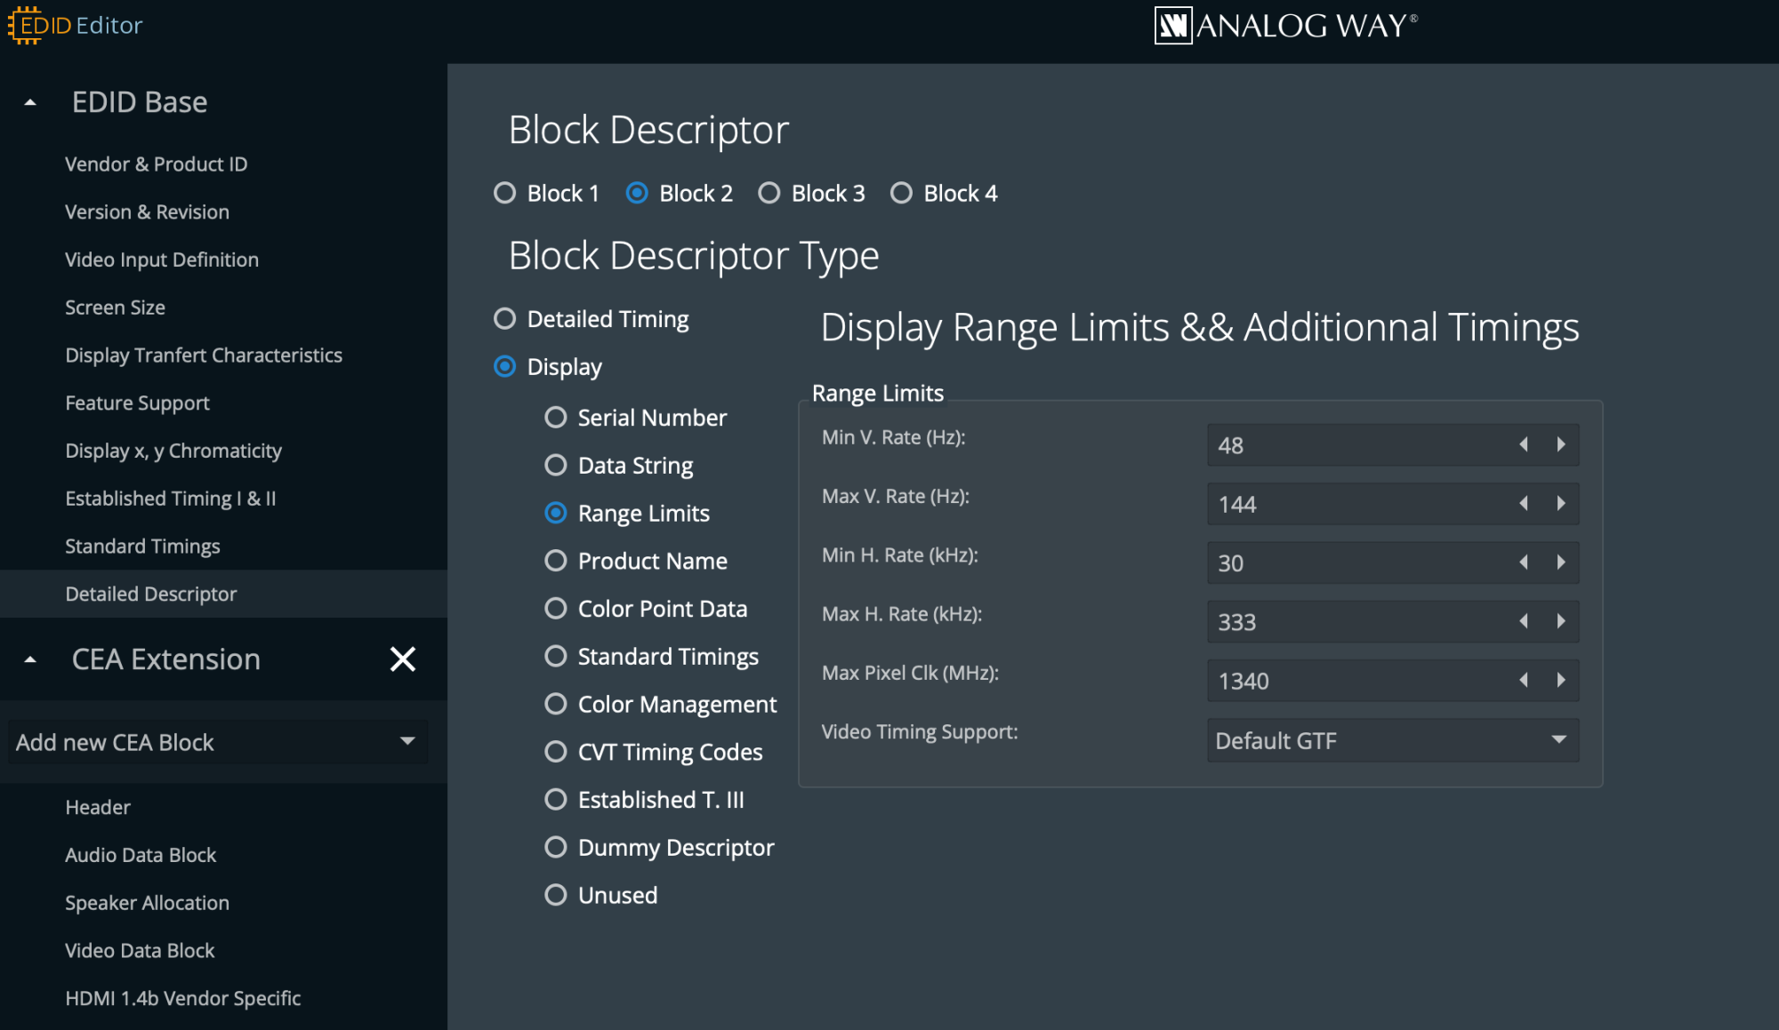Collapse the CEA Extension section arrow
This screenshot has height=1030, width=1779.
(x=30, y=659)
